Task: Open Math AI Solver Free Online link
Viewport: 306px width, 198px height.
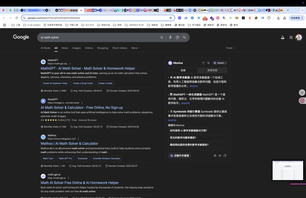Action: click(x=80, y=183)
